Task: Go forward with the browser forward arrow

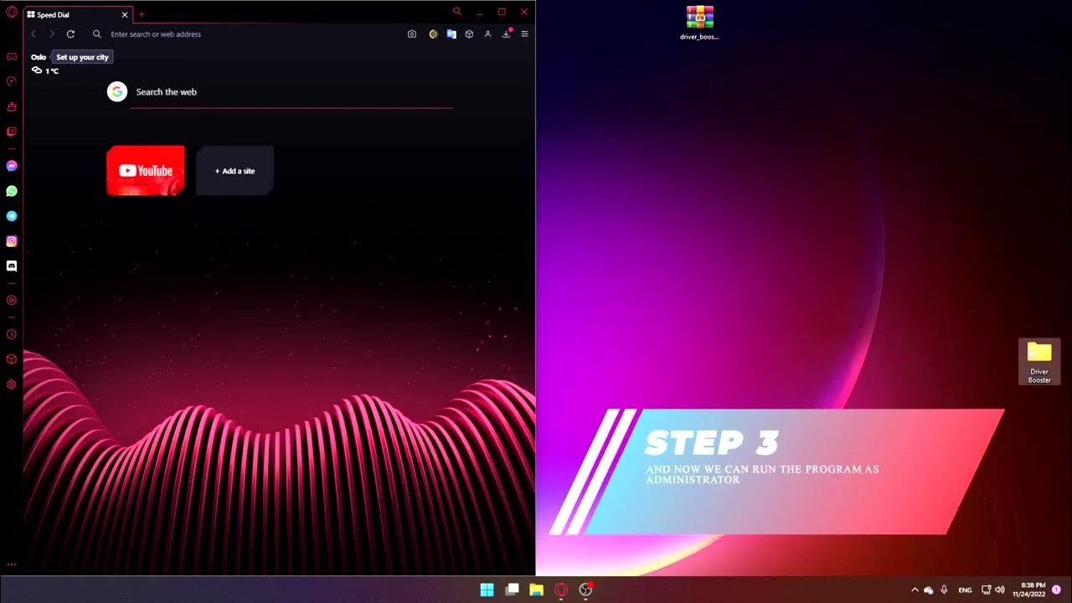Action: pos(52,34)
